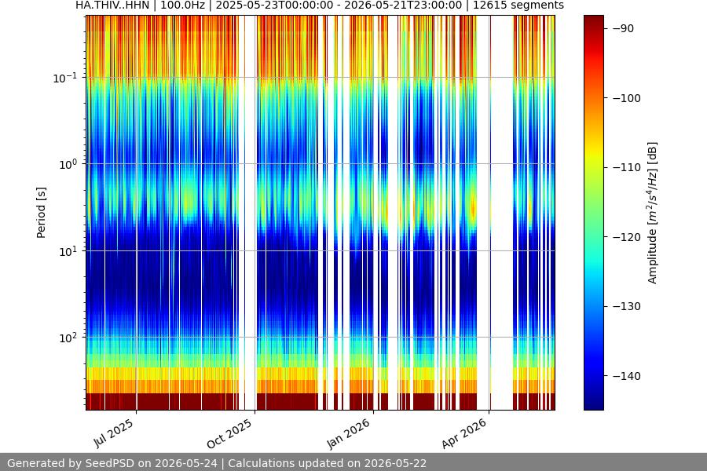707x471 pixels.
Task: Click the 'Apr 2026' x-axis label
Action: click(x=464, y=433)
